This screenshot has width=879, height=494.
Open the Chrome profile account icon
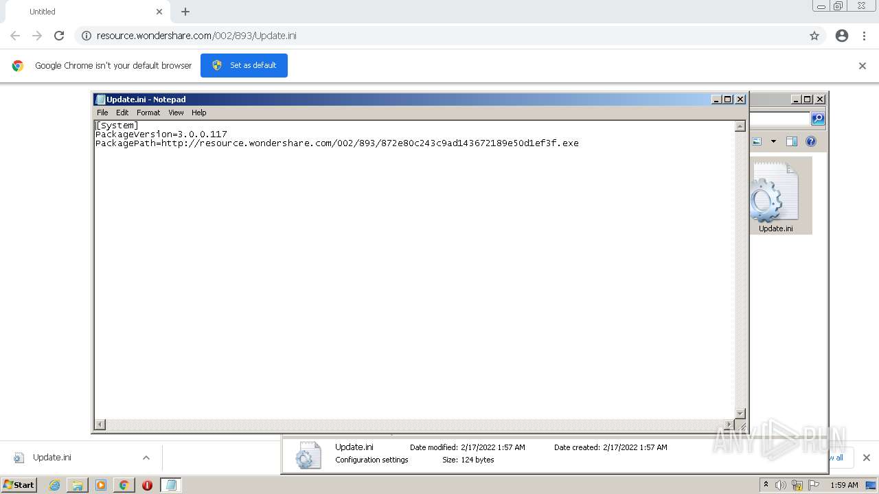[x=842, y=36]
